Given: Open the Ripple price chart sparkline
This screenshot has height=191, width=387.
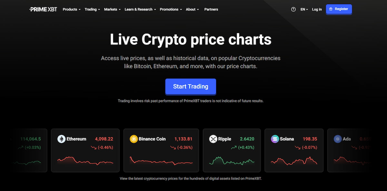Looking at the screenshot, I should (x=232, y=160).
